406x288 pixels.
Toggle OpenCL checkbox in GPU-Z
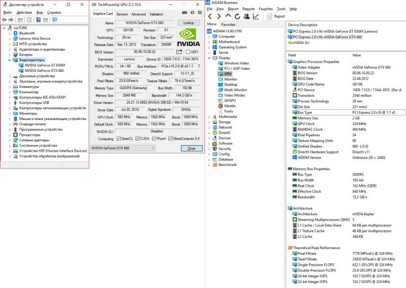pyautogui.click(x=119, y=139)
